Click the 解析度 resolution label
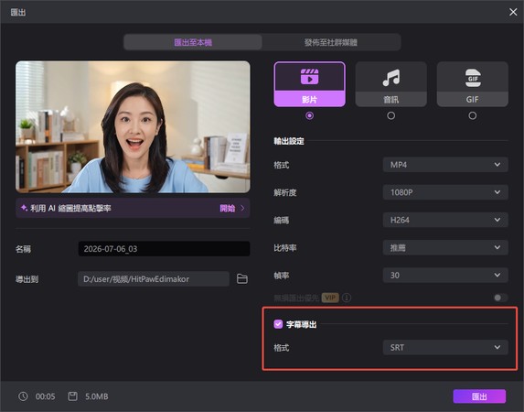 pyautogui.click(x=285, y=192)
